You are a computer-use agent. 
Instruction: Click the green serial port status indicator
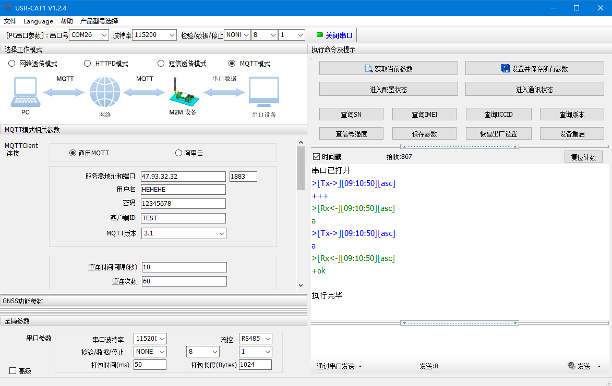320,35
